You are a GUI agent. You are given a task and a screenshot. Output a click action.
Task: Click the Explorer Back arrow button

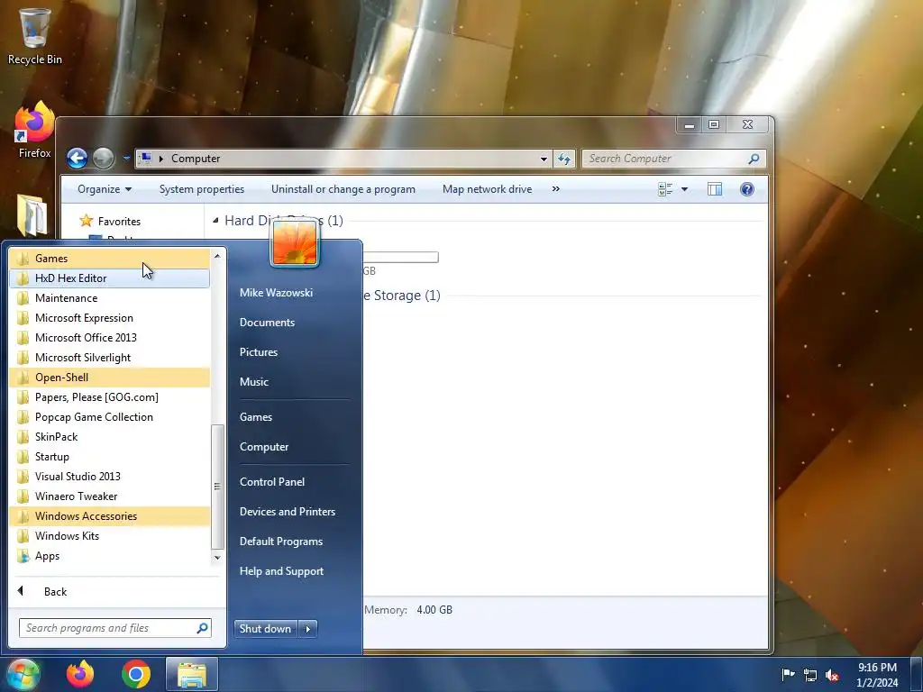[78, 158]
